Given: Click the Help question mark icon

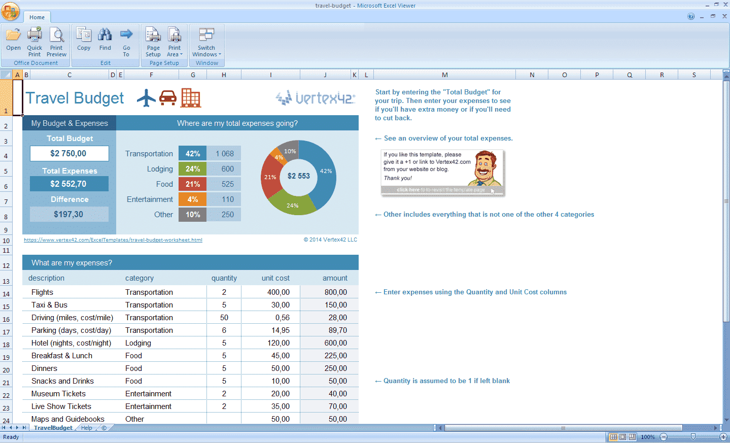Looking at the screenshot, I should pos(691,16).
